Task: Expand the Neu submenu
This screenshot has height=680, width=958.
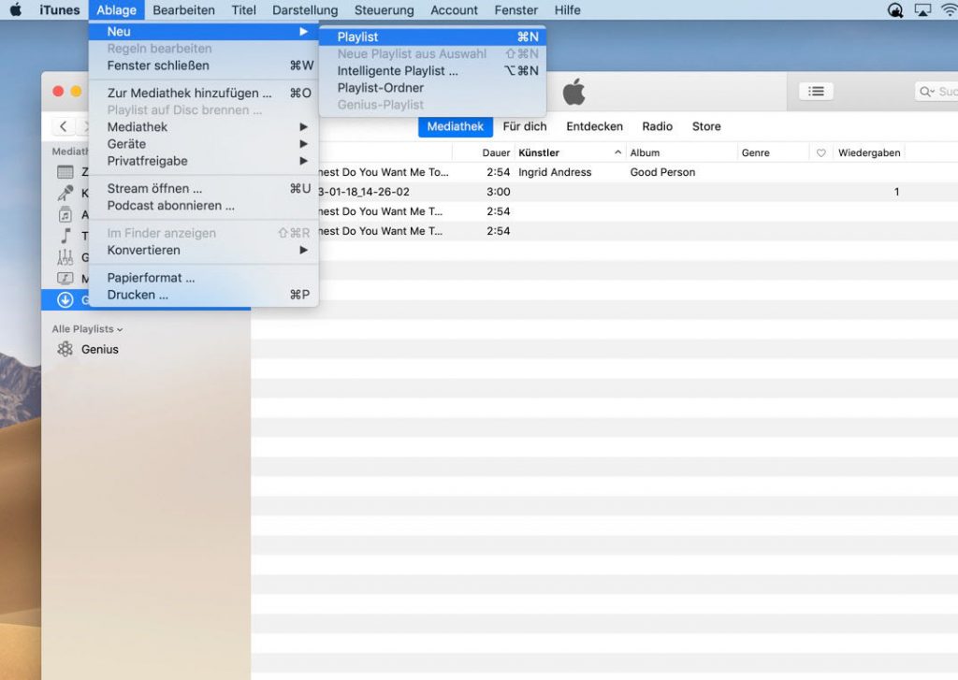Action: click(x=203, y=31)
